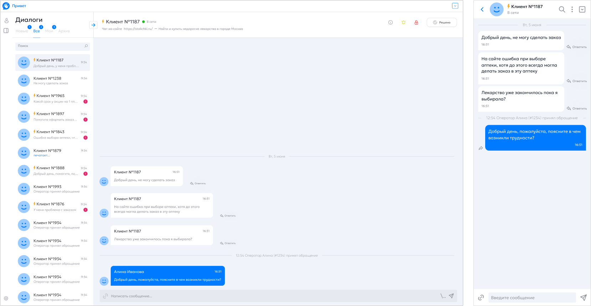Screen dimensions: 591x306
Task: Open settings gear at sidebar bottom
Action: (x=6, y=299)
